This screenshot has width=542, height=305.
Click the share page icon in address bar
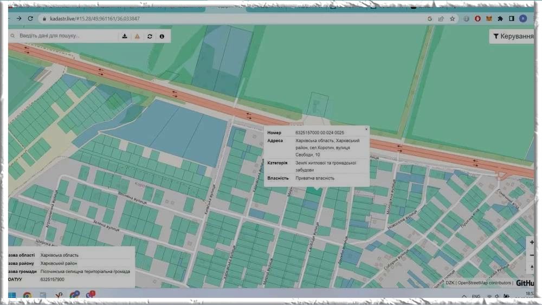point(441,18)
